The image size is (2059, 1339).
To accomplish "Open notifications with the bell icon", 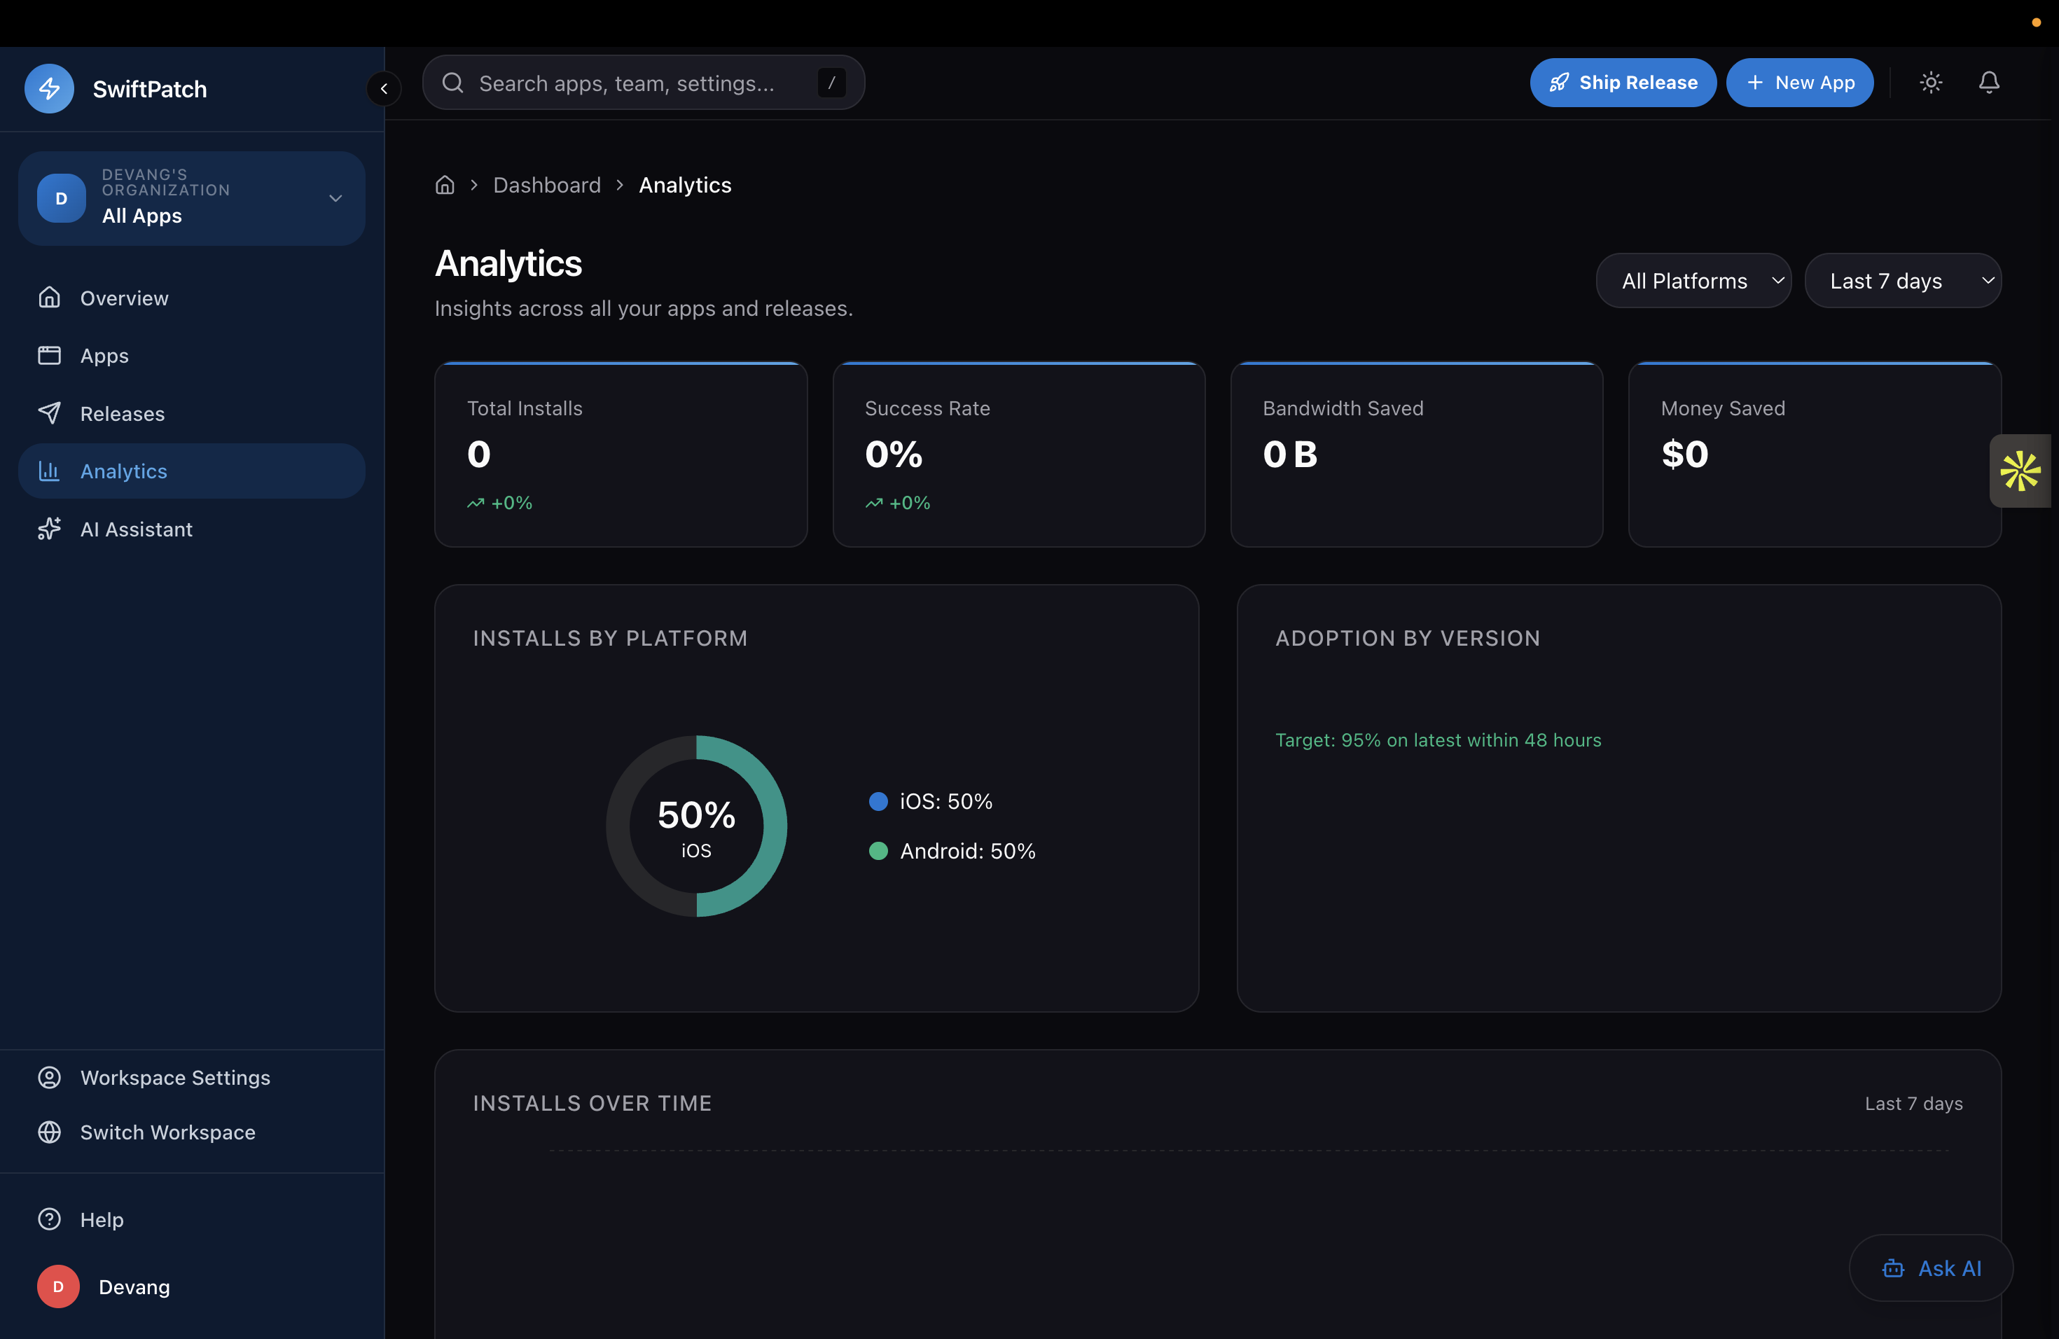I will pyautogui.click(x=1989, y=82).
